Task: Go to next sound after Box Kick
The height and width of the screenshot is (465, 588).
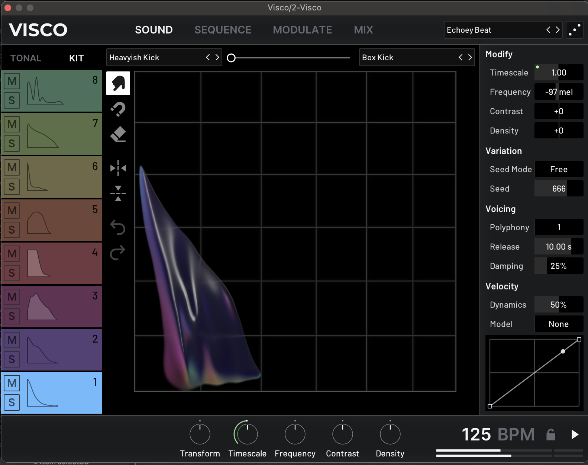Action: click(x=470, y=57)
